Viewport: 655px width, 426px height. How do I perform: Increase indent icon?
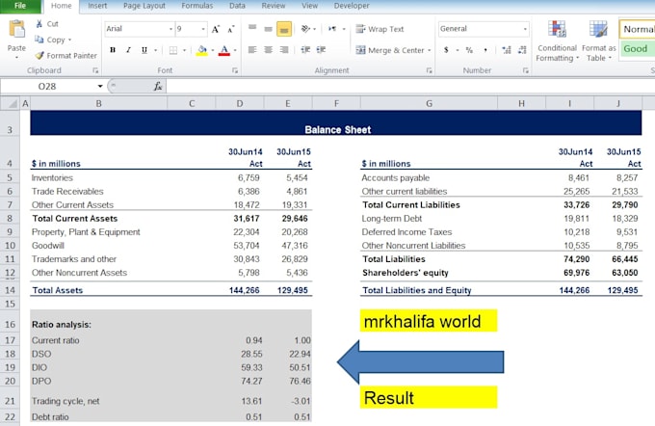(321, 50)
